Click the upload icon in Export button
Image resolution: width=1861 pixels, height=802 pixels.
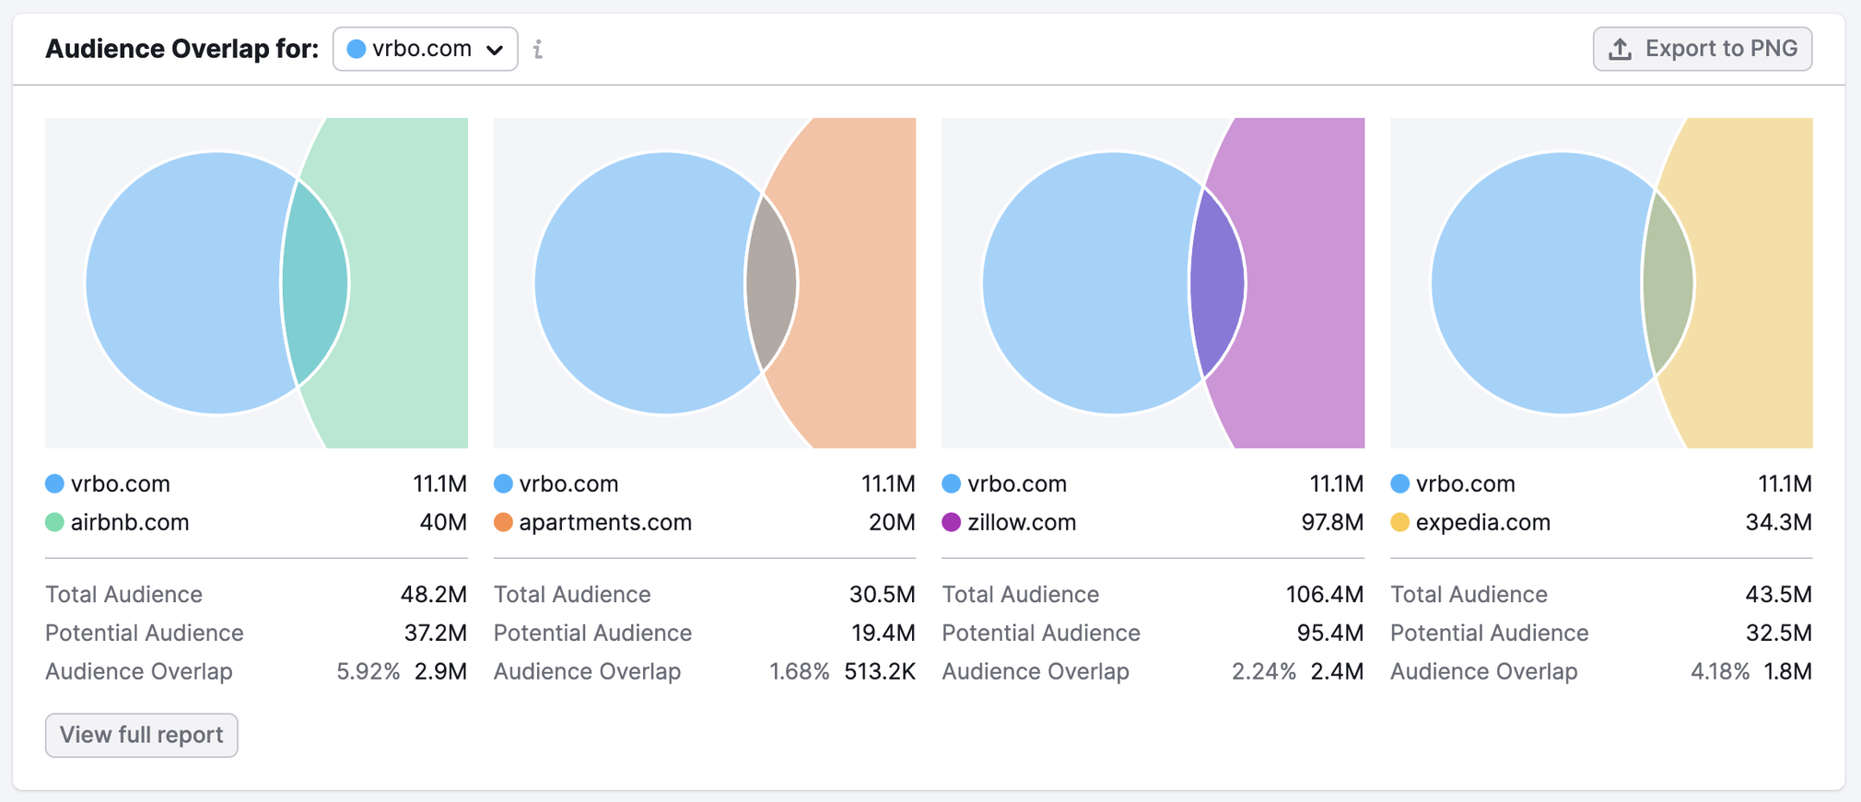(1621, 49)
